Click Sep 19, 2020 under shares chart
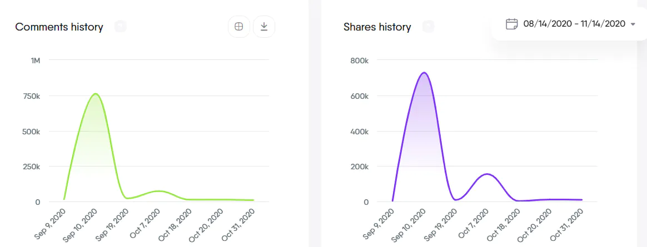 coord(441,225)
